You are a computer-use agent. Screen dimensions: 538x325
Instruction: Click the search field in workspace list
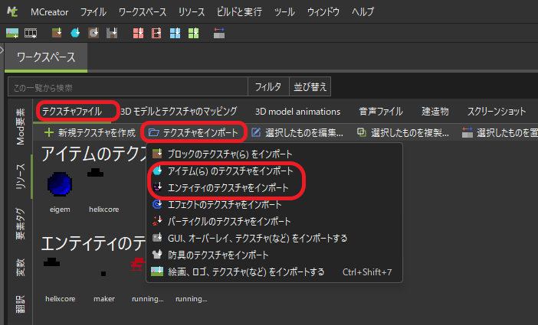(x=128, y=87)
